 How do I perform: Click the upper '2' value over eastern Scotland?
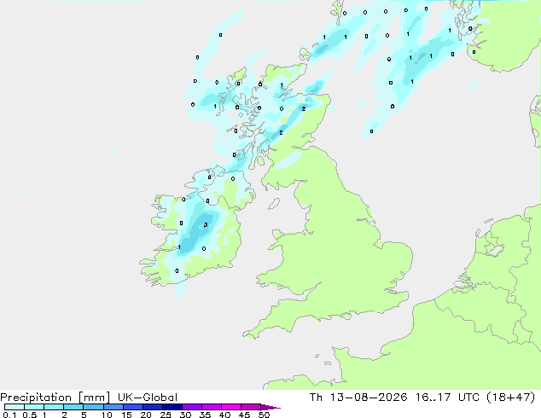point(304,108)
